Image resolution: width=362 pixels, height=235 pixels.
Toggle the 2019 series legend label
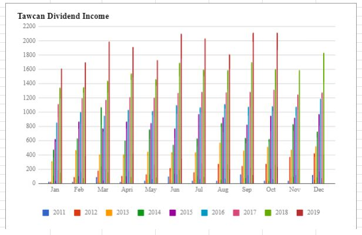click(x=313, y=212)
